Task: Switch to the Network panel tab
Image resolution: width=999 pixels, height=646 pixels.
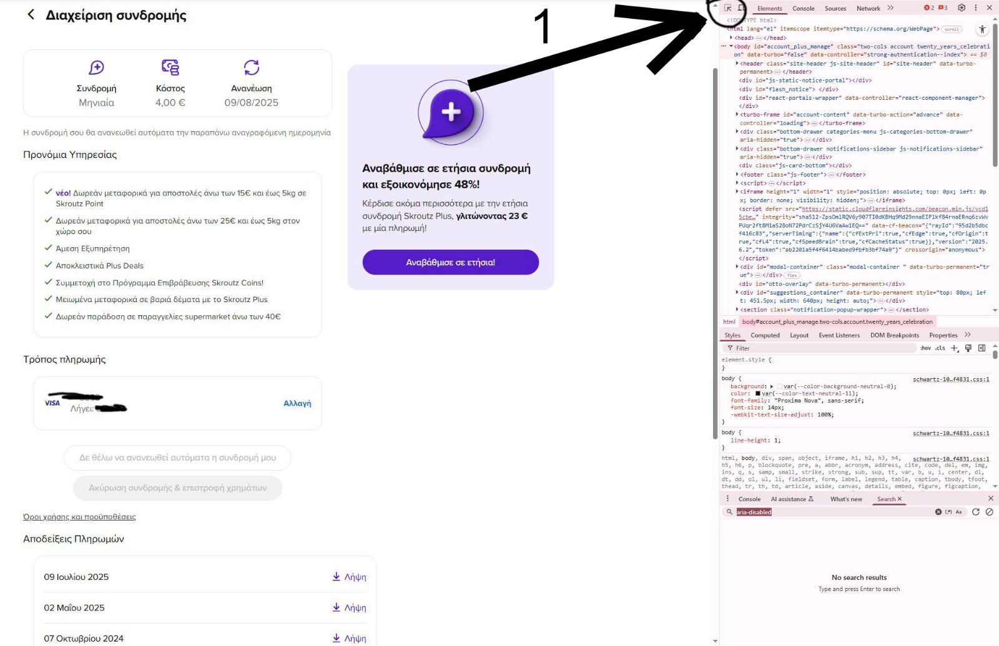Action: click(x=869, y=8)
